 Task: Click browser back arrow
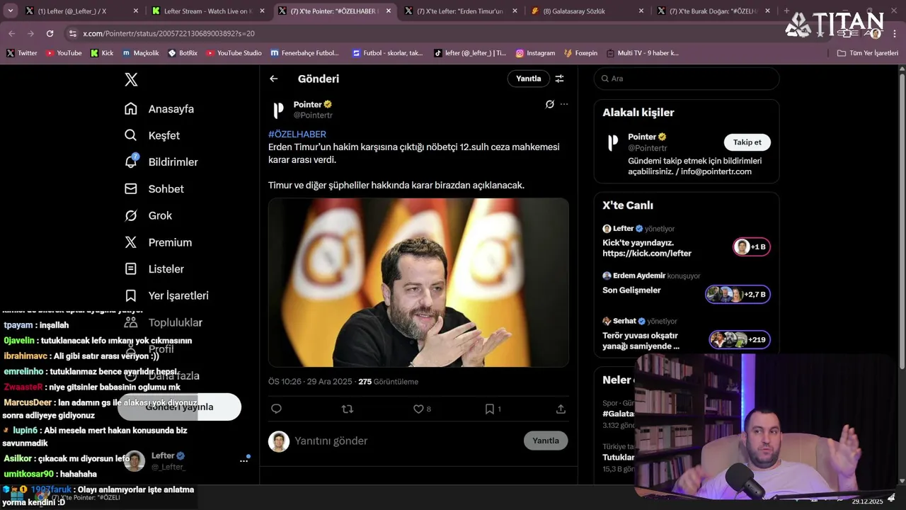click(x=11, y=33)
